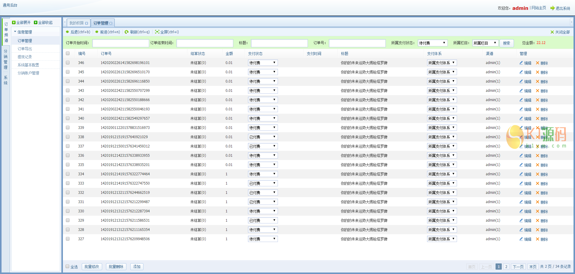Viewport: 575px width, 274px height.
Task: Click the back arrow icon (后退)
Action: point(67,32)
